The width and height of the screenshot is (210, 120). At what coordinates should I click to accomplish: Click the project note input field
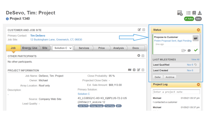pos(176,92)
